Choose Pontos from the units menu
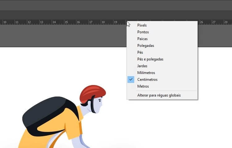This screenshot has height=148, width=232. [x=143, y=32]
